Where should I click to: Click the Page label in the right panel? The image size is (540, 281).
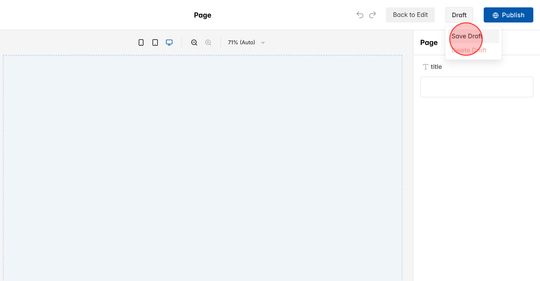click(428, 42)
